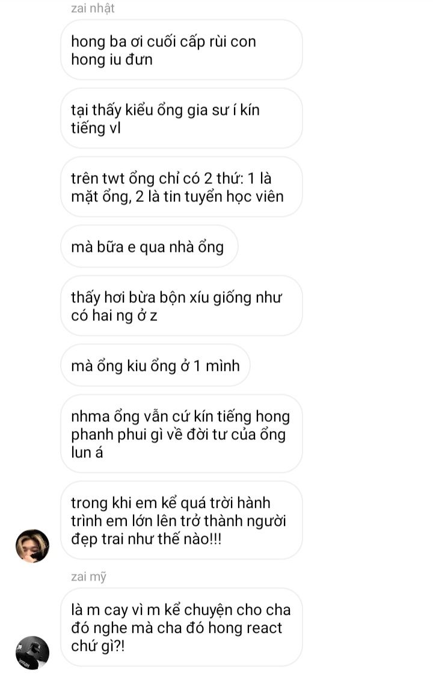
Task: Click the text 'đẹp trai như thế nào!!!'
Action: point(147,539)
